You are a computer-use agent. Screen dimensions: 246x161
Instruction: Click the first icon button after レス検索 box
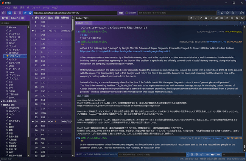(x=192, y=155)
